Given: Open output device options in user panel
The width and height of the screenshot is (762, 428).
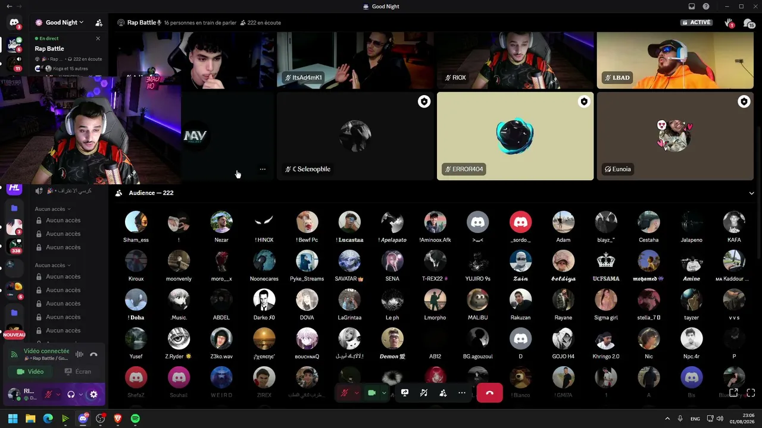Looking at the screenshot, I should [x=80, y=394].
